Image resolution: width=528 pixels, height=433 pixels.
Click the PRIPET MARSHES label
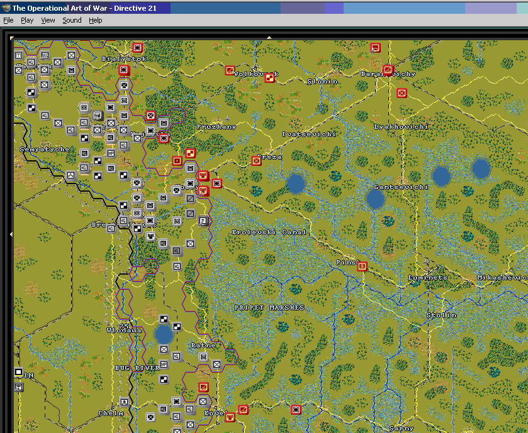click(269, 307)
